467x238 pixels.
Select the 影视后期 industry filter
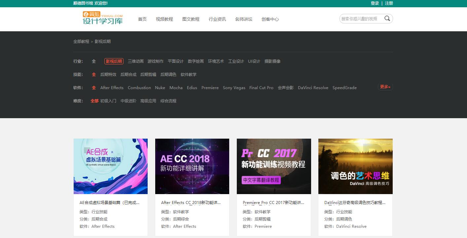tap(114, 61)
